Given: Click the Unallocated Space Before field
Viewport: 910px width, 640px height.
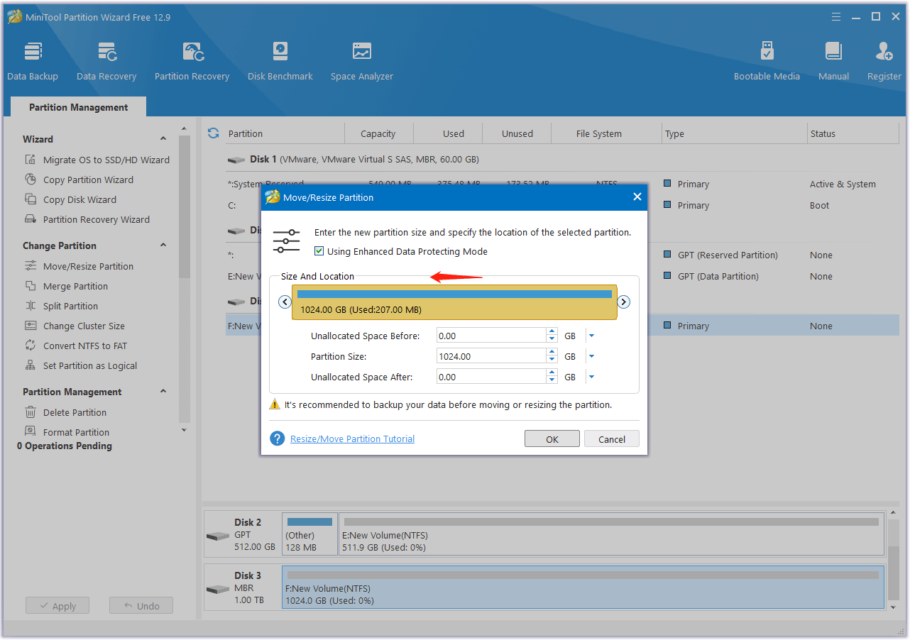Looking at the screenshot, I should [491, 336].
